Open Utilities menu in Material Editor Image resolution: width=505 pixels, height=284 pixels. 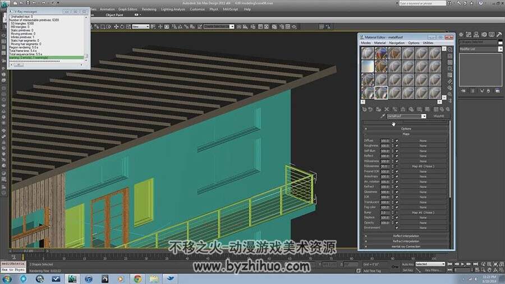click(x=428, y=43)
